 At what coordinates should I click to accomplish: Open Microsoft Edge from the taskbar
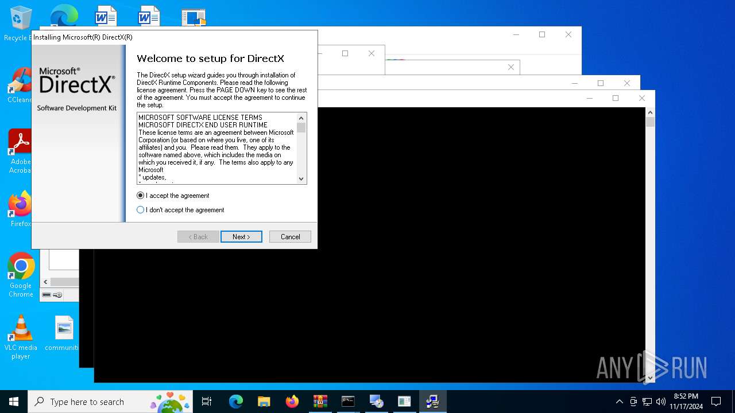(236, 402)
